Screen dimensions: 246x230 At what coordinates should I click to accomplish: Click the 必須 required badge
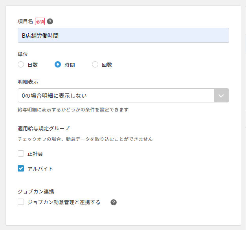pyautogui.click(x=40, y=22)
